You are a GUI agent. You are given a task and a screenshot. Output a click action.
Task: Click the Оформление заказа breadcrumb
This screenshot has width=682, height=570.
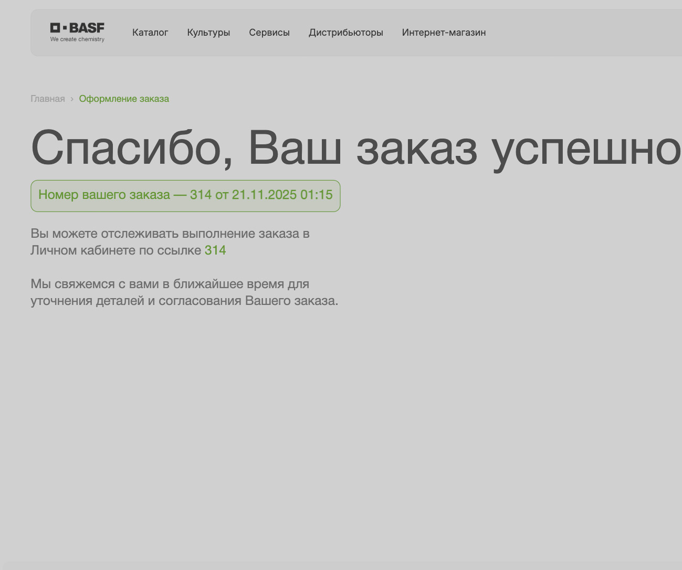click(124, 99)
